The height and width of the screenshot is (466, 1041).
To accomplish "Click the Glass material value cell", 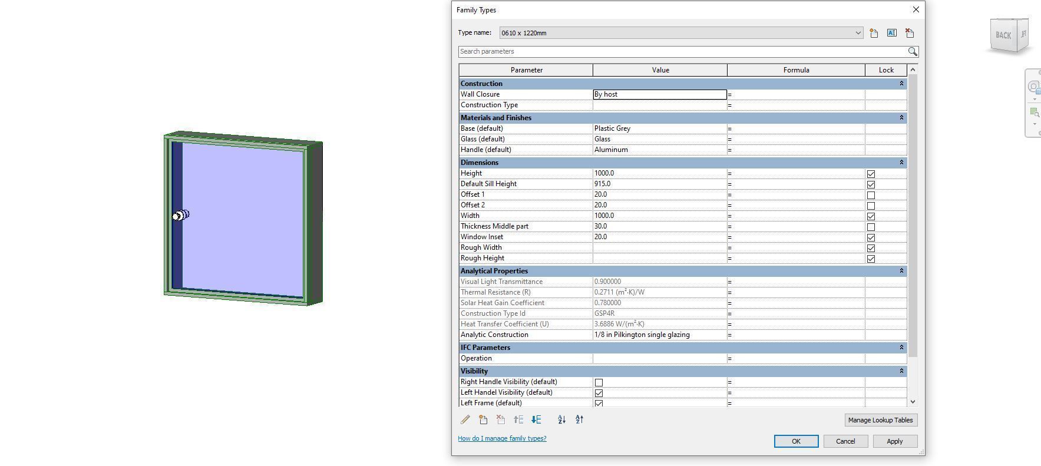I will [x=660, y=139].
